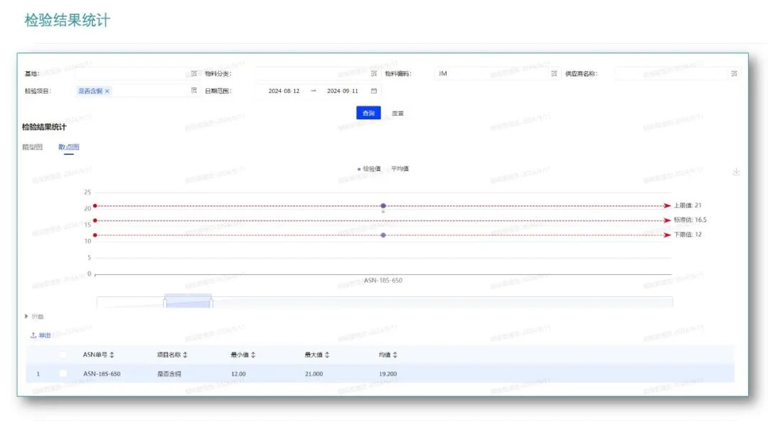Click the blue 查询 button
The height and width of the screenshot is (432, 768).
pyautogui.click(x=368, y=113)
